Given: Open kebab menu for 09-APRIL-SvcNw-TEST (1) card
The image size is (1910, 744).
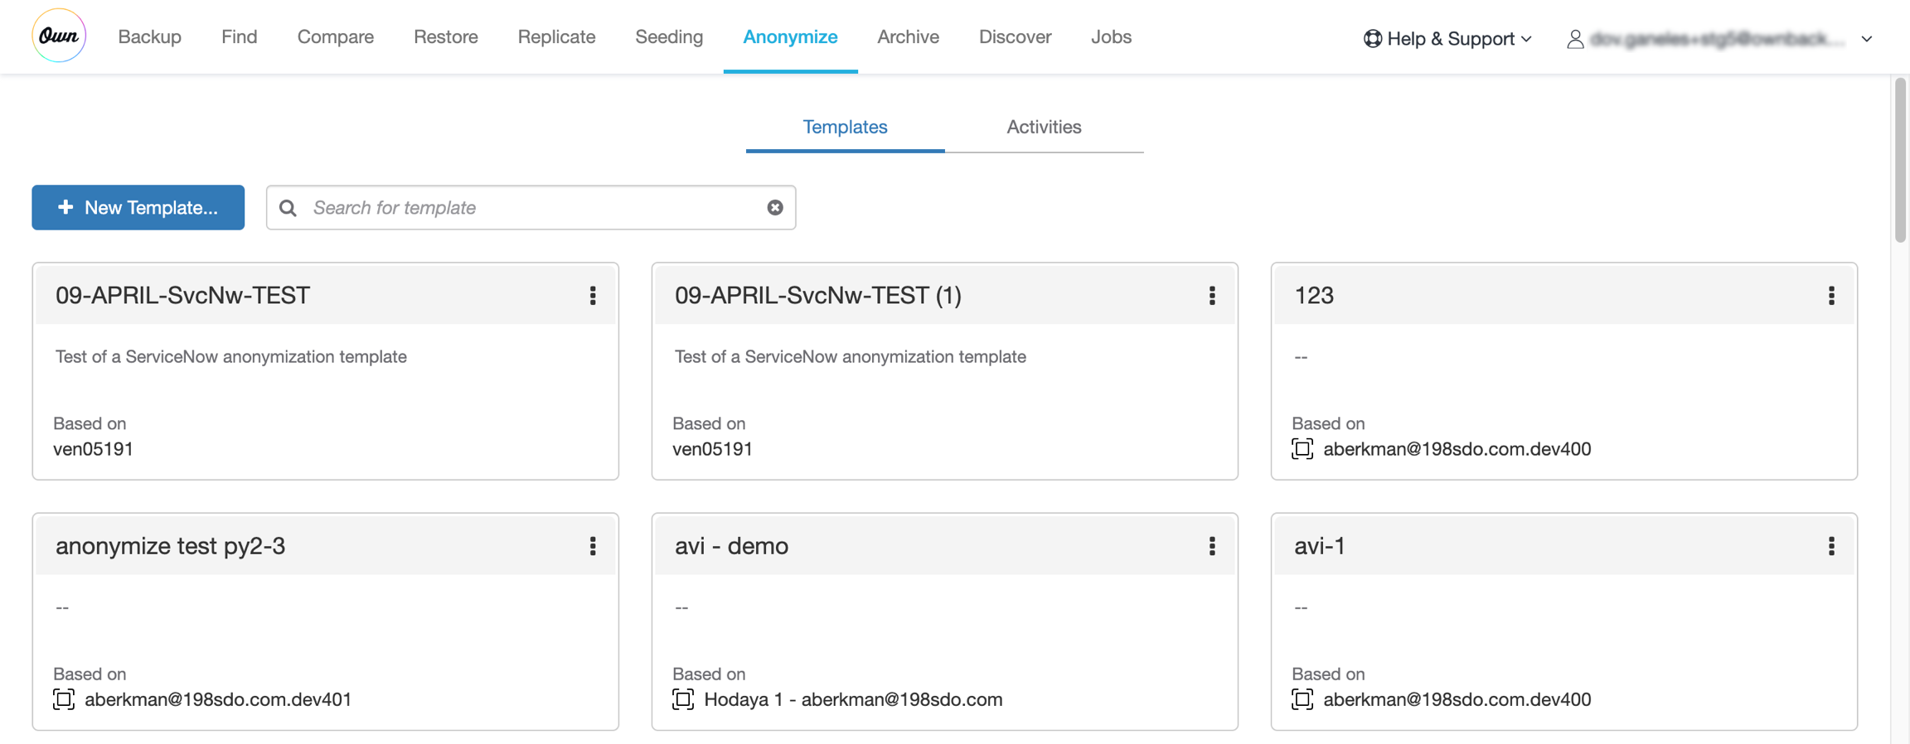Looking at the screenshot, I should 1212,296.
